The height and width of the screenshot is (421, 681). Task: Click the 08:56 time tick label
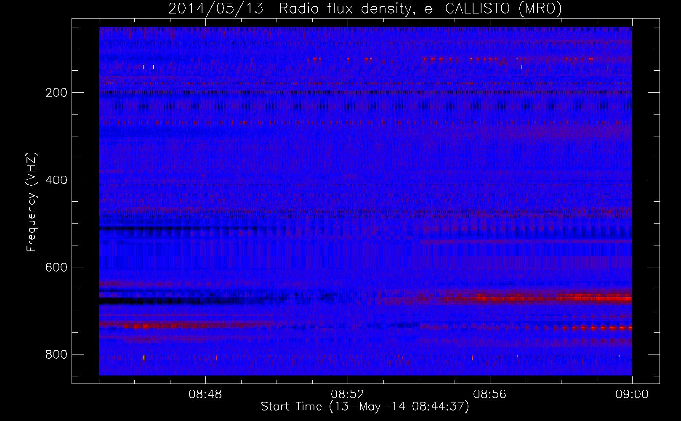point(490,394)
